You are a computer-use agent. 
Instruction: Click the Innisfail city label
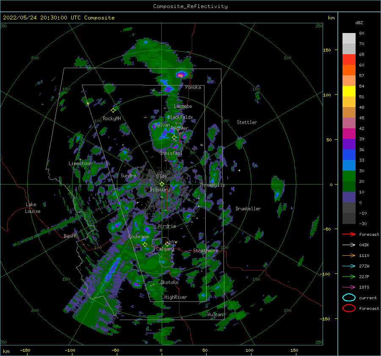[171, 153]
